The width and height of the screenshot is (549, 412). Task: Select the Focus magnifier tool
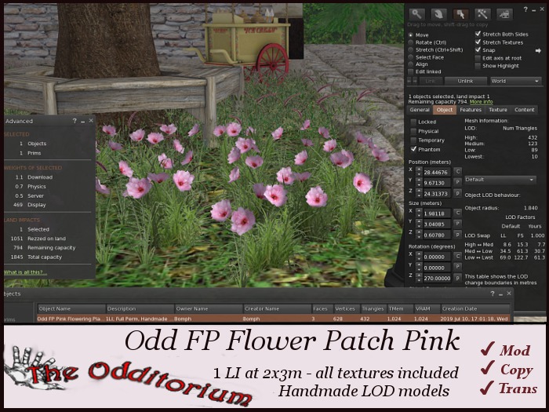pyautogui.click(x=416, y=14)
